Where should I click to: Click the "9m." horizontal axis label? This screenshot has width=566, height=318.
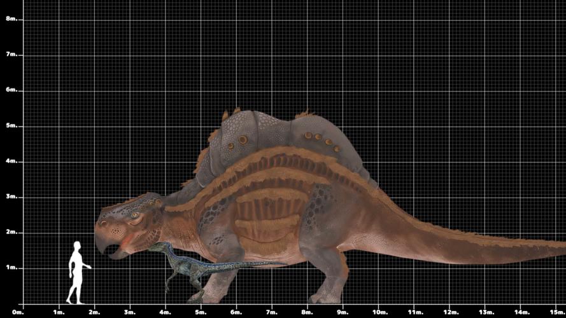pos(343,312)
